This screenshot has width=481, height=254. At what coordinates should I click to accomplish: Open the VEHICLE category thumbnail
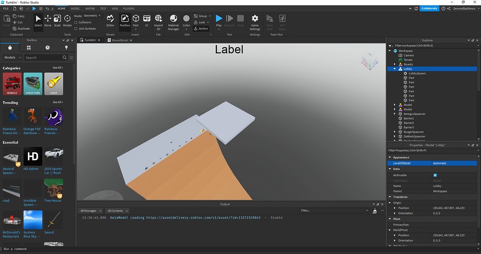(12, 84)
